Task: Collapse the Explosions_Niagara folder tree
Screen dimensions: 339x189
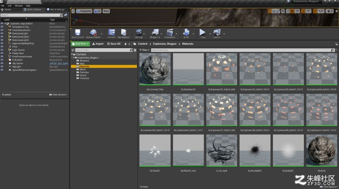Action: 73,58
